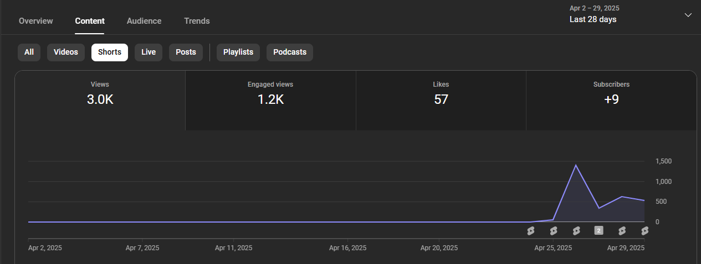Click the leftmost Shorts upload marker
Image resolution: width=701 pixels, height=264 pixels.
[x=530, y=231]
